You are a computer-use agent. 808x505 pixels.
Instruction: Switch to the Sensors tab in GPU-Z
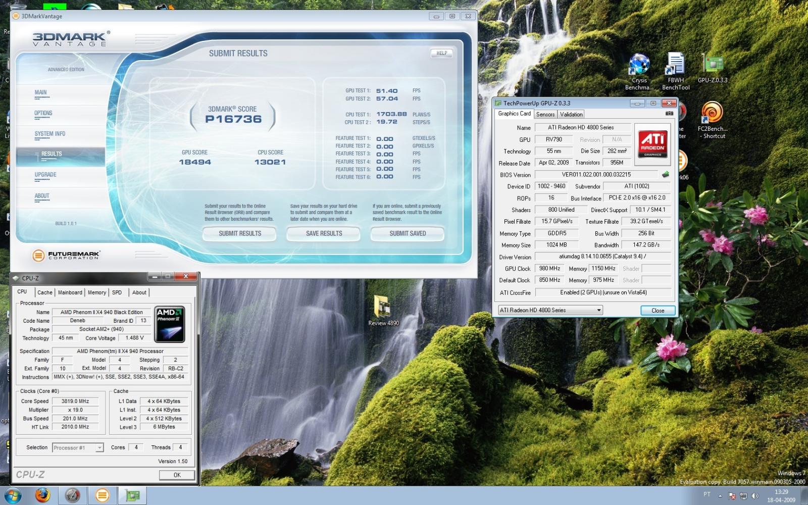[x=545, y=115]
